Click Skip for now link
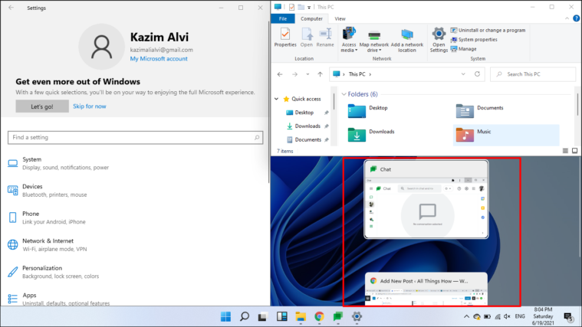Image resolution: width=582 pixels, height=327 pixels. (x=90, y=106)
